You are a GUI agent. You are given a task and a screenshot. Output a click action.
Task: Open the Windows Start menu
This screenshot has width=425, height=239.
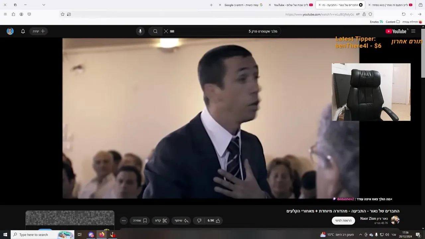(5, 235)
